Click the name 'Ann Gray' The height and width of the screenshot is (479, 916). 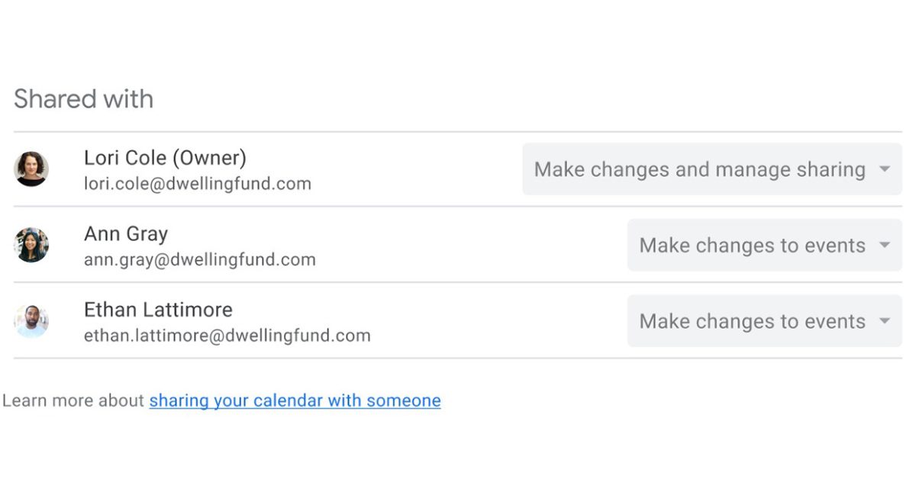point(125,233)
